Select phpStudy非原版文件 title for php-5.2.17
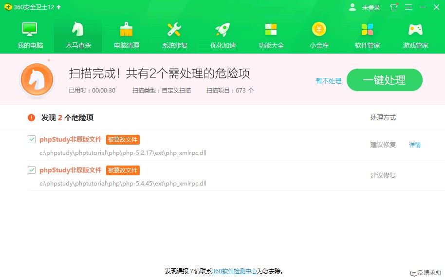This screenshot has width=445, height=280. [x=71, y=139]
